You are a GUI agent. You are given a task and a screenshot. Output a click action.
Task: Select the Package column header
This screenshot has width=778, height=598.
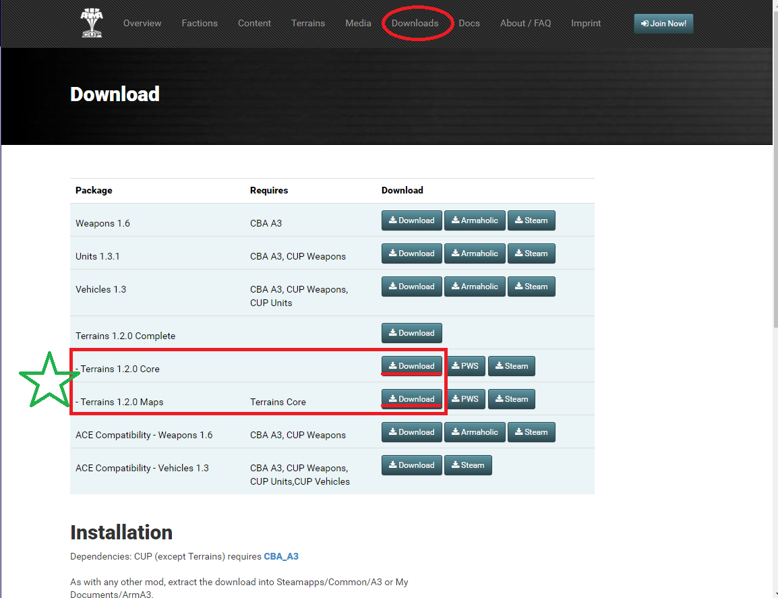(94, 190)
